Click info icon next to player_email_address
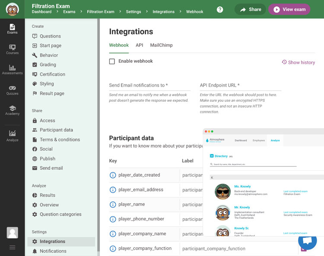Viewport: 324px width, 256px height. [113, 190]
